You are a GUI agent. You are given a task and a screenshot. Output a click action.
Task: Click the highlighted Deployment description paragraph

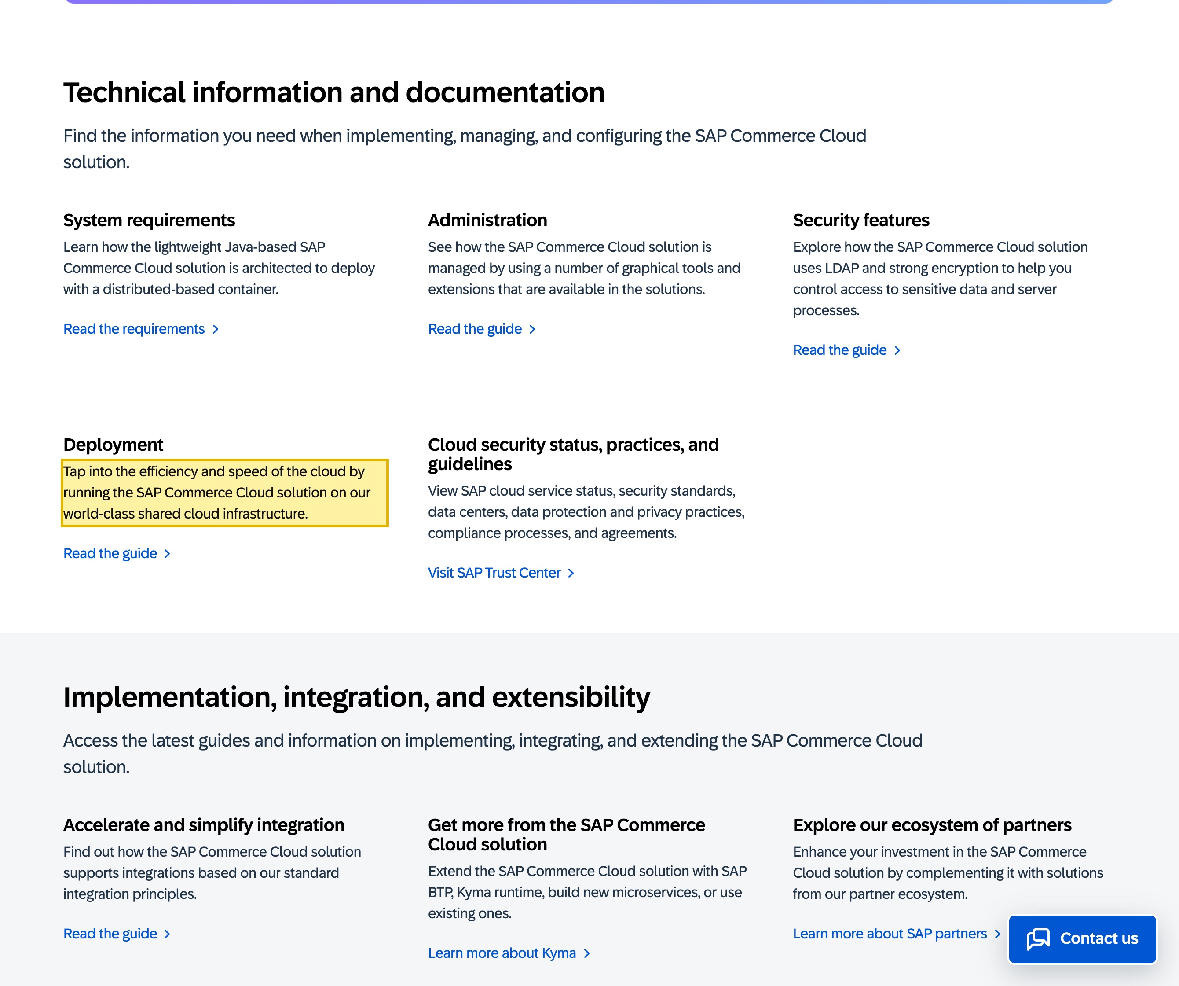[224, 493]
